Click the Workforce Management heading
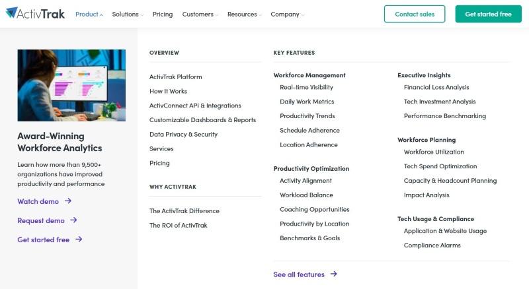Image resolution: width=529 pixels, height=289 pixels. point(309,75)
